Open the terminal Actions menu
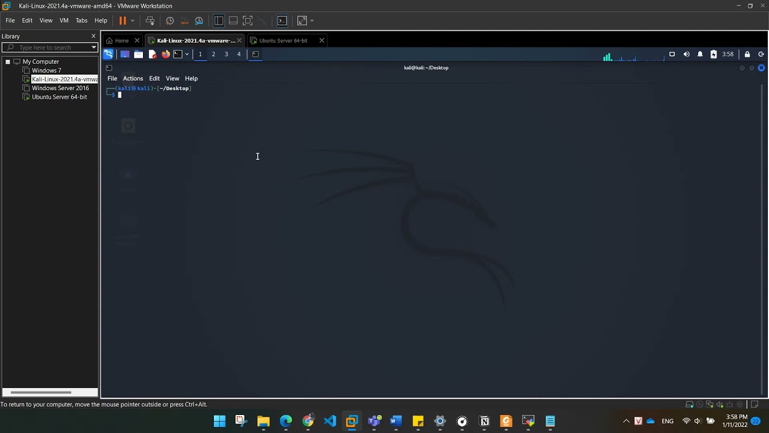Image resolution: width=769 pixels, height=433 pixels. click(x=133, y=78)
